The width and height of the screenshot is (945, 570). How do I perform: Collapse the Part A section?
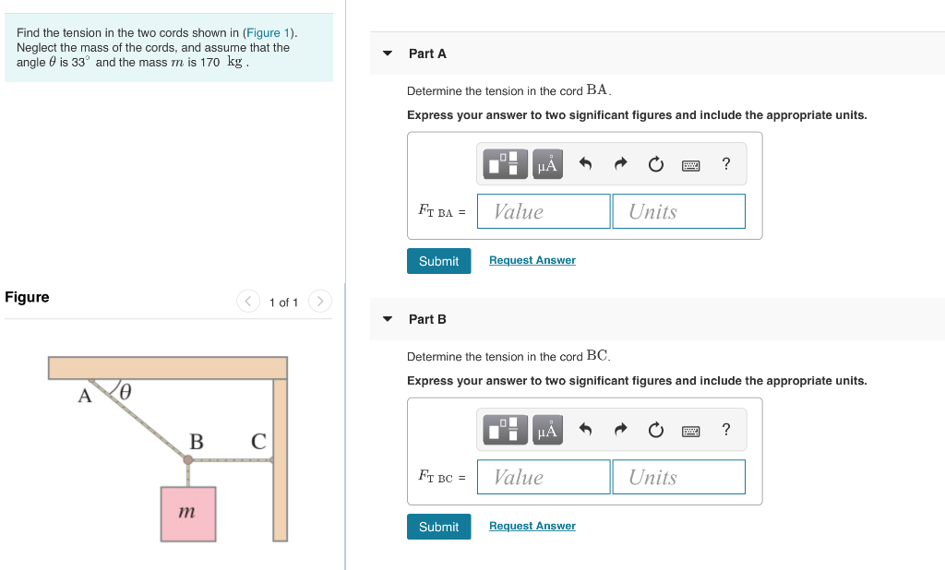[387, 53]
